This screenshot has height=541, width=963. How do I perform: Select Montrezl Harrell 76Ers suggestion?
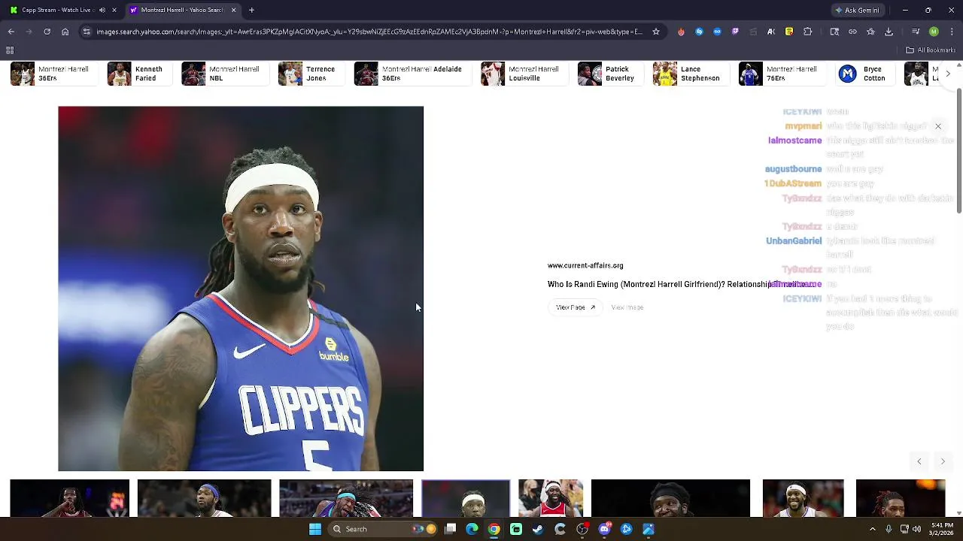tap(781, 74)
